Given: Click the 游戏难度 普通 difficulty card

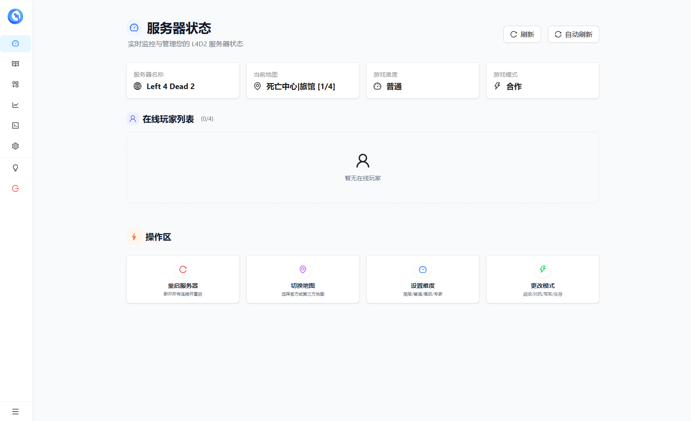Looking at the screenshot, I should pos(423,81).
